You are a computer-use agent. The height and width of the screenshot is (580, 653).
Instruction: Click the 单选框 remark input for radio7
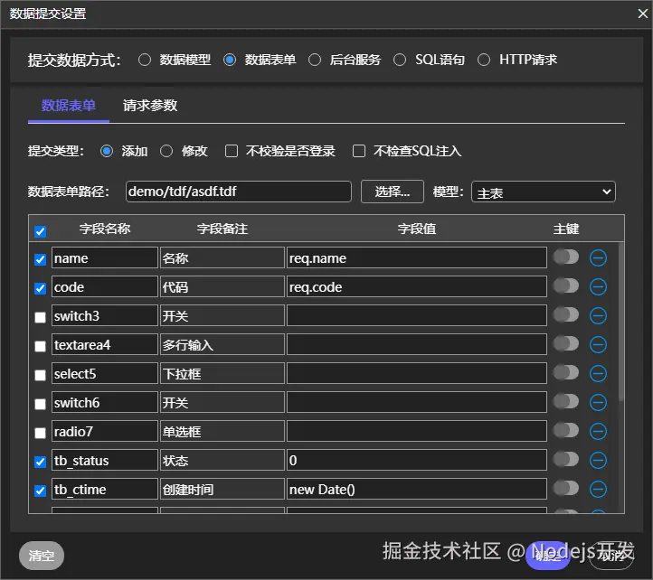(222, 432)
